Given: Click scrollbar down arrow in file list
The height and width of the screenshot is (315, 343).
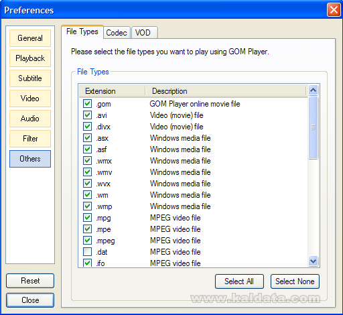Looking at the screenshot, I should 314,261.
